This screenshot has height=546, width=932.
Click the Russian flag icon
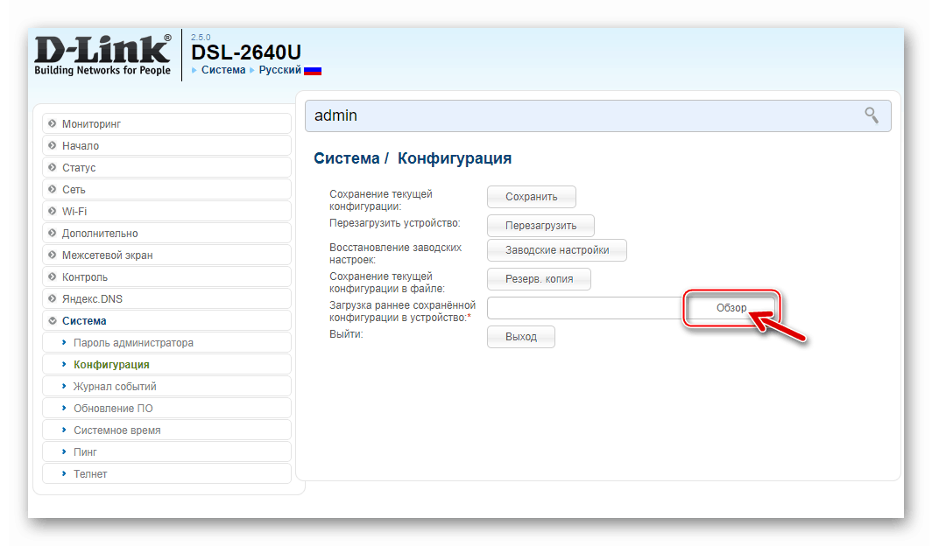coord(313,71)
